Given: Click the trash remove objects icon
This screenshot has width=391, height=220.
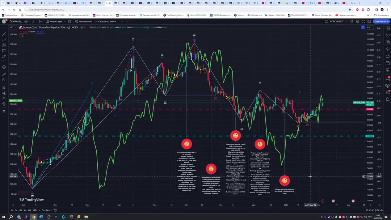Looking at the screenshot, I should (4, 111).
